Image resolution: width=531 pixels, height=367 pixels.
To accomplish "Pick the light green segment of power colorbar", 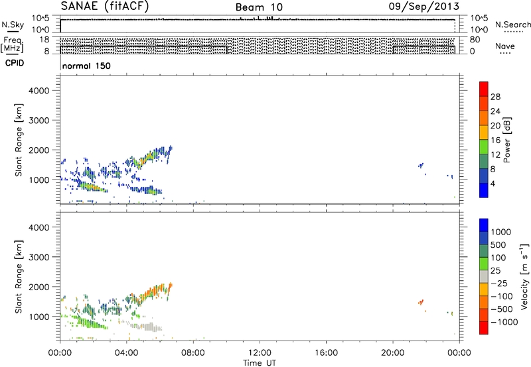I will [x=484, y=146].
